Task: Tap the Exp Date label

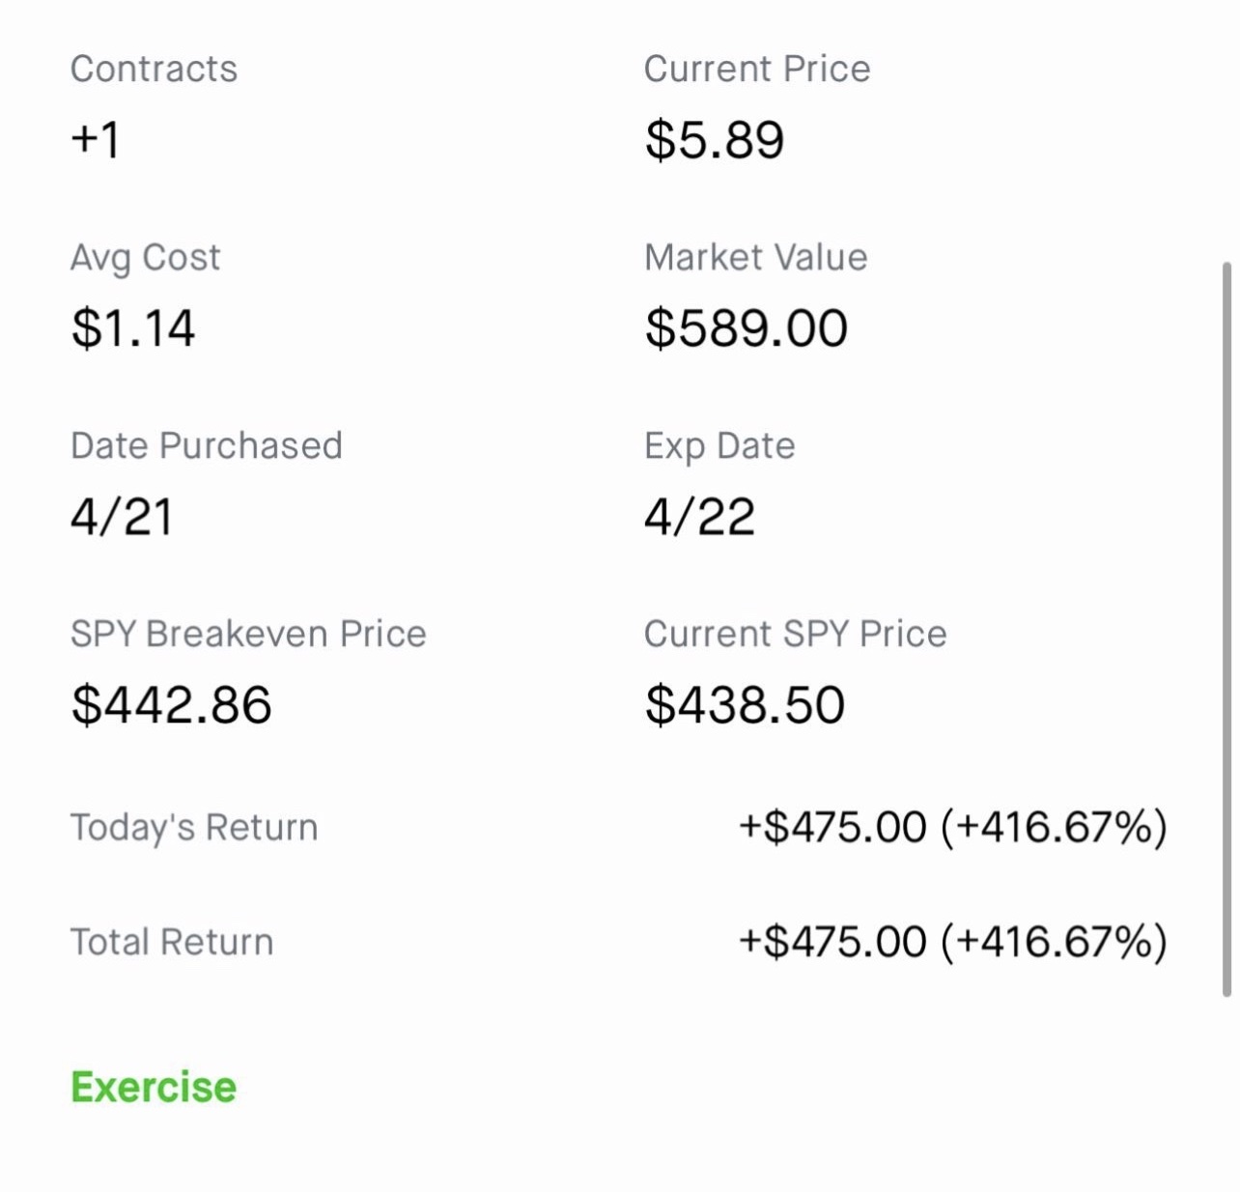Action: tap(719, 446)
